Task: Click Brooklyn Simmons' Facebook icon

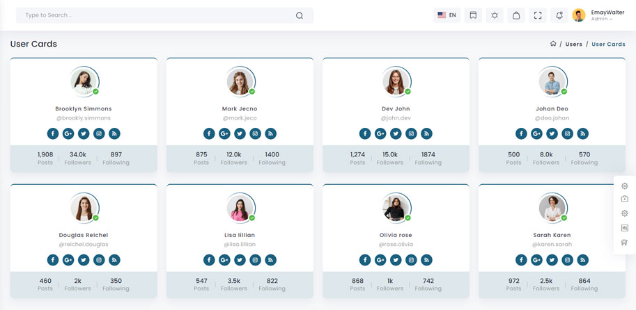Action: (53, 133)
